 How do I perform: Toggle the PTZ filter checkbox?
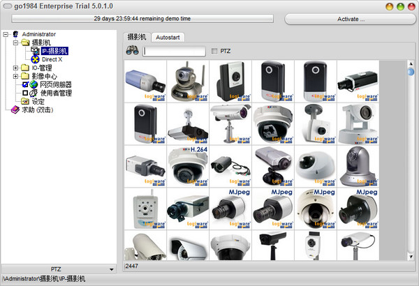(x=214, y=51)
